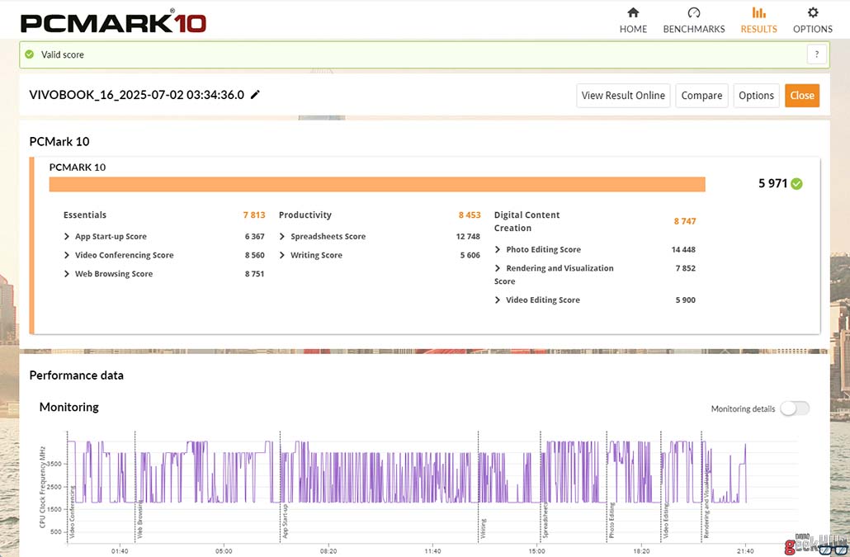Click the CPU Clock Frequency MHz axis label
Screen dimensions: 850x557
coord(42,487)
